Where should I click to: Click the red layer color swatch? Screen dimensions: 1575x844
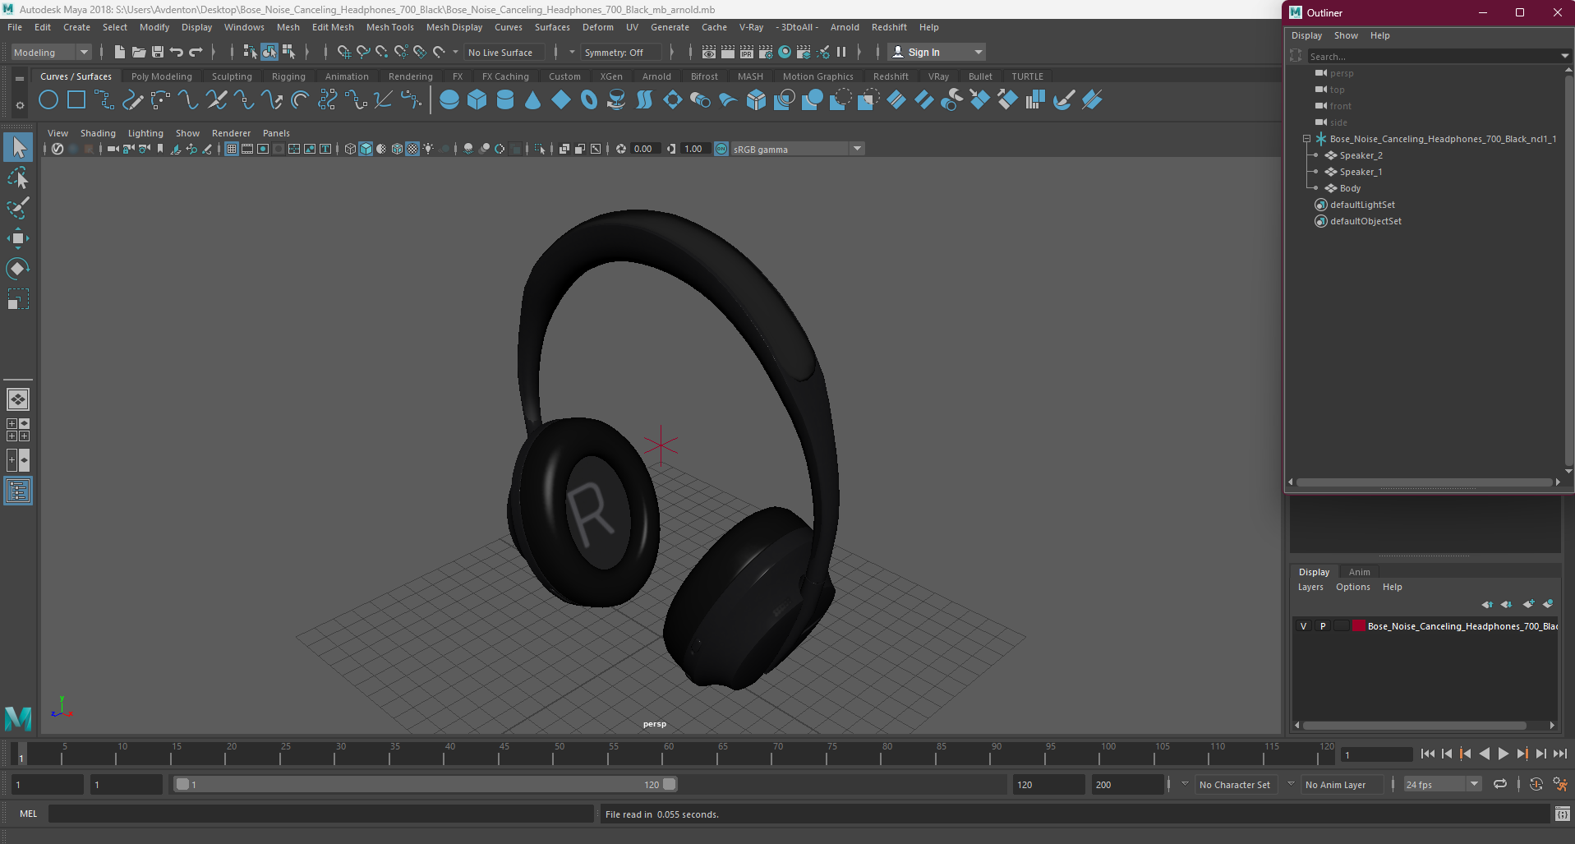1358,626
